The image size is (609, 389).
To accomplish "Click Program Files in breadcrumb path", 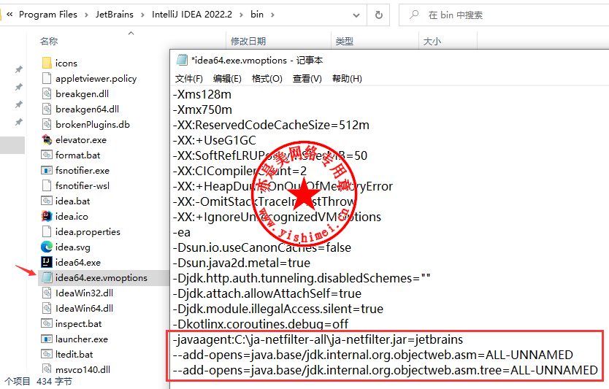I will (x=48, y=15).
